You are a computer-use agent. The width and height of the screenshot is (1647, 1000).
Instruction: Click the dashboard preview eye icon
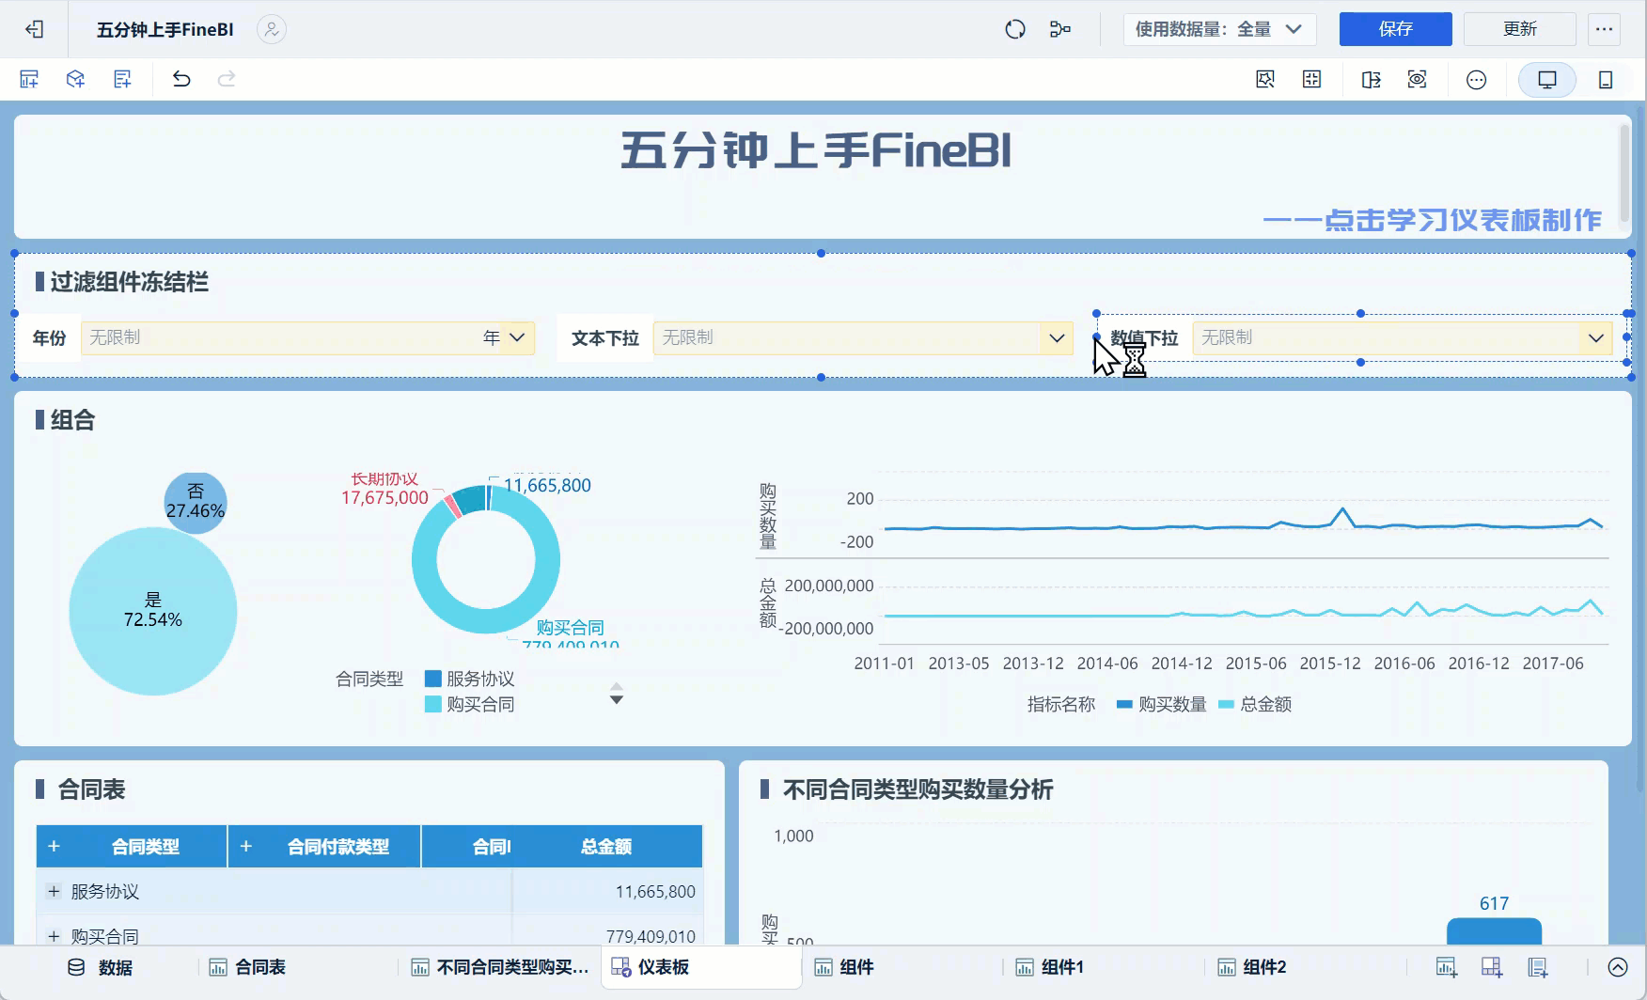click(x=1417, y=80)
